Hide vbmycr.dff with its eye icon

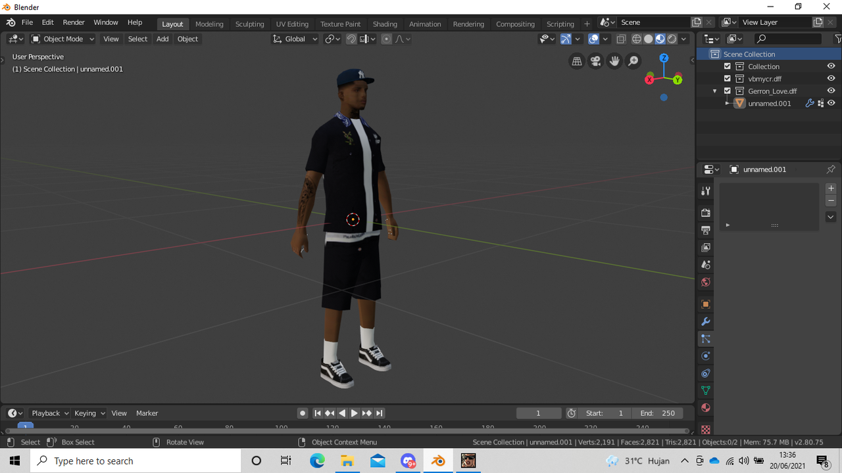click(831, 78)
